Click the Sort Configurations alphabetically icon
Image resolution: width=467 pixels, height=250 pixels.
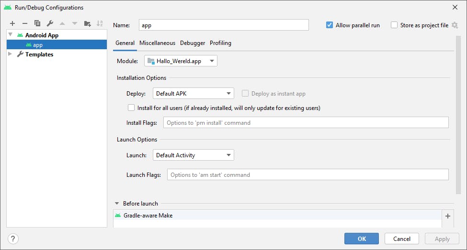pyautogui.click(x=100, y=23)
